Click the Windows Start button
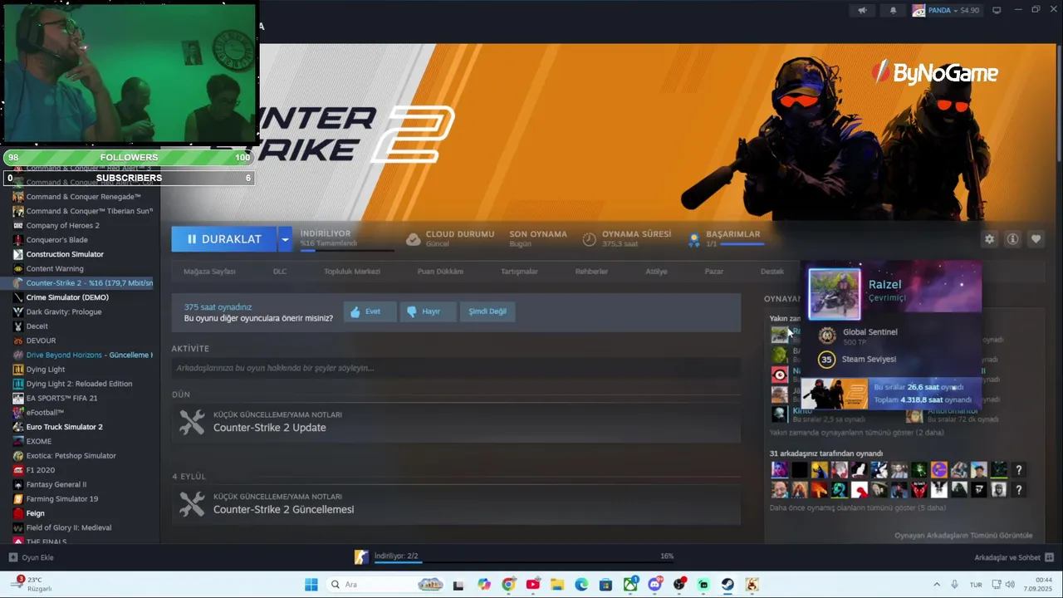 click(x=311, y=585)
